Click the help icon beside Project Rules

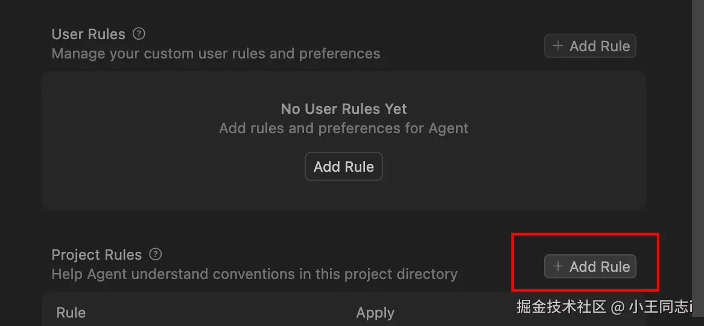pyautogui.click(x=156, y=254)
